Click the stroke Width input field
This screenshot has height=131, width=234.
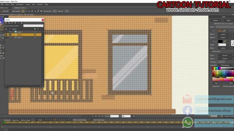coord(222,45)
